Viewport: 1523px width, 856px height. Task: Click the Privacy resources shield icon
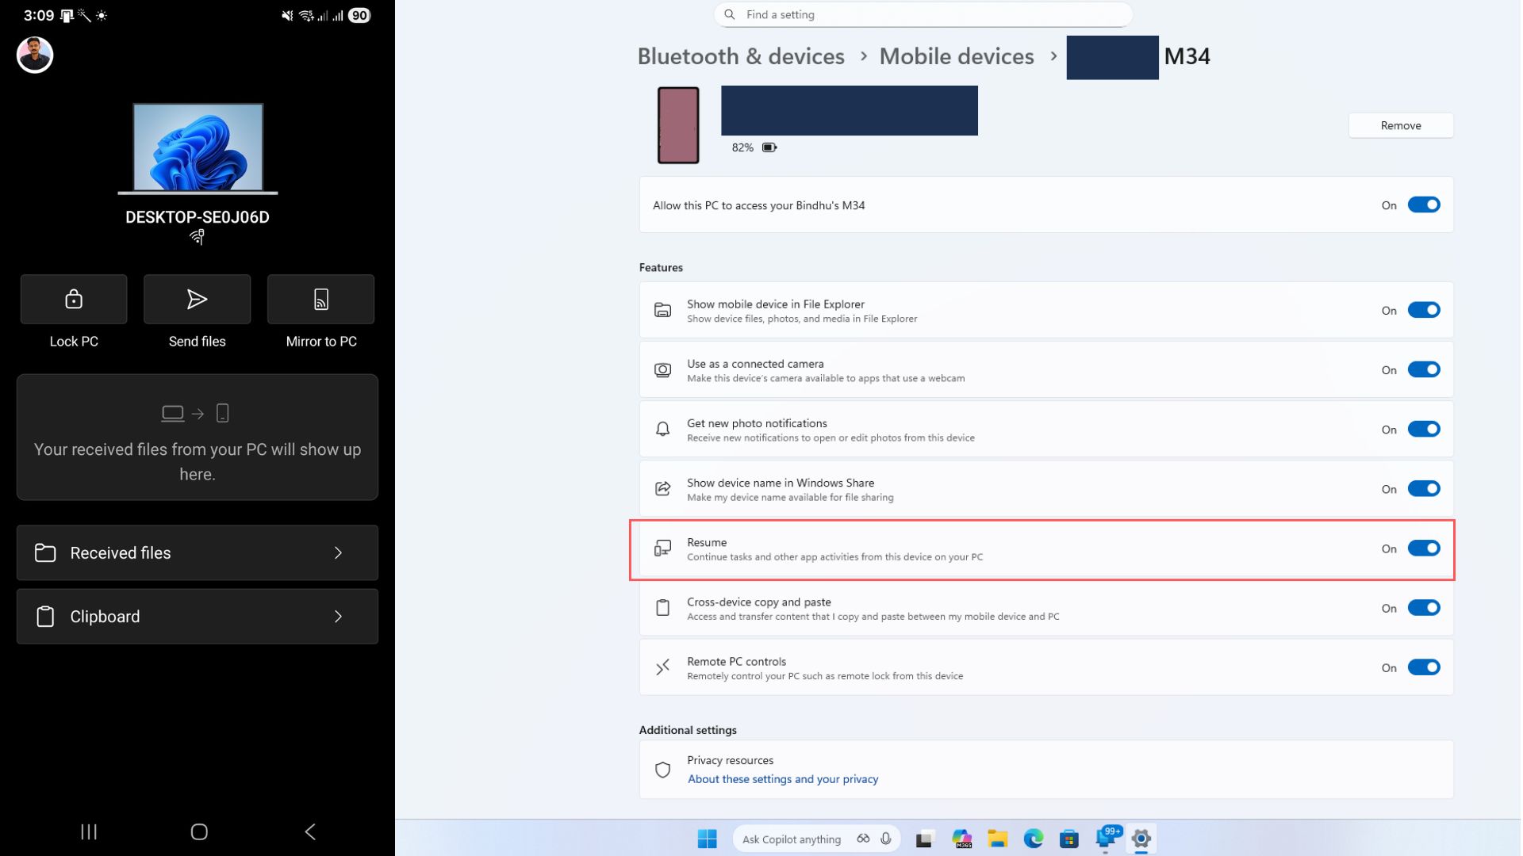pyautogui.click(x=663, y=769)
